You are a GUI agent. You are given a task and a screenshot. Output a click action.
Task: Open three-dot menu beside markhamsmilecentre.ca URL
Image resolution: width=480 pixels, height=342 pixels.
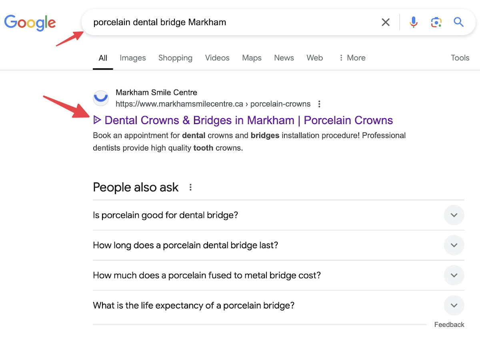[319, 104]
